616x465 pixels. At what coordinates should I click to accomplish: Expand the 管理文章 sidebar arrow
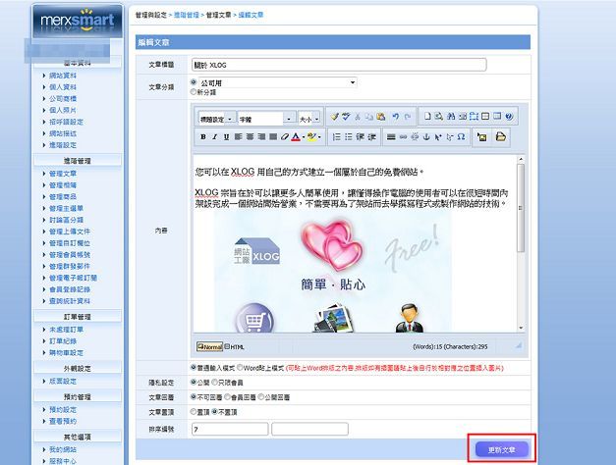[x=44, y=174]
